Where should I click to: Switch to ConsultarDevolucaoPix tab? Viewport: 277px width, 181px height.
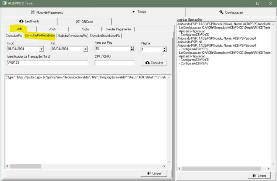tap(105, 36)
